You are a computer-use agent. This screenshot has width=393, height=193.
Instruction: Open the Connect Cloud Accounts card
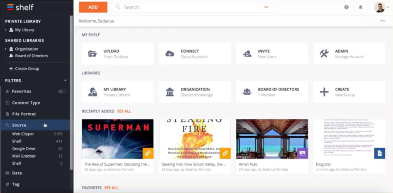195,54
